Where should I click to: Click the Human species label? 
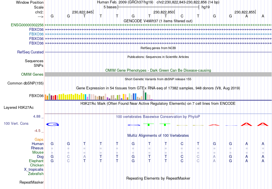[x=38, y=144]
